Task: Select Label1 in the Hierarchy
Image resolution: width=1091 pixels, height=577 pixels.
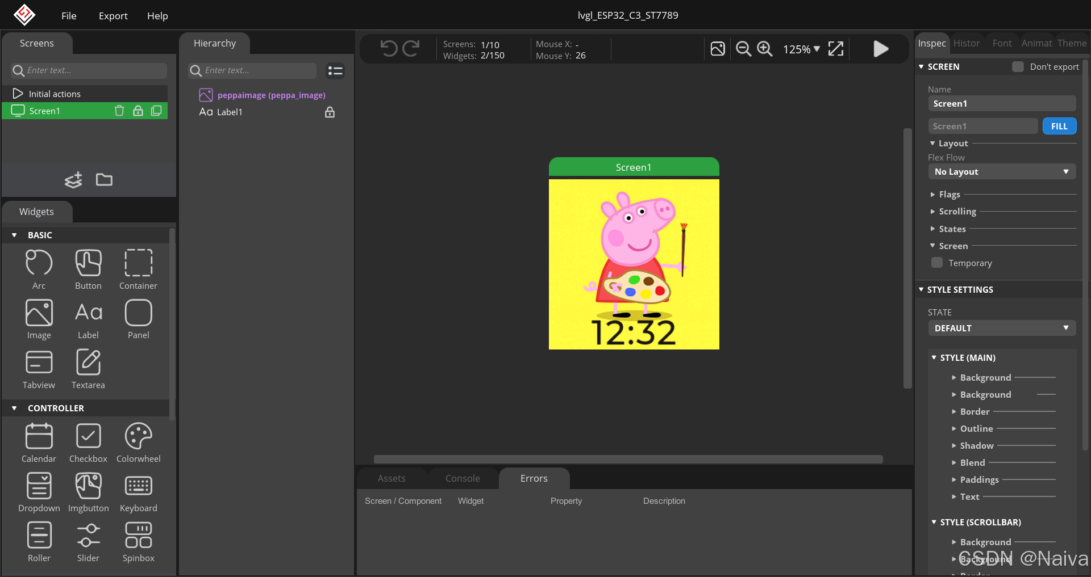Action: tap(221, 112)
